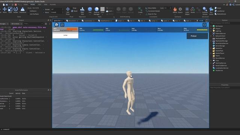Expand the Lighting node
This screenshot has height=135, width=240.
click(x=211, y=31)
